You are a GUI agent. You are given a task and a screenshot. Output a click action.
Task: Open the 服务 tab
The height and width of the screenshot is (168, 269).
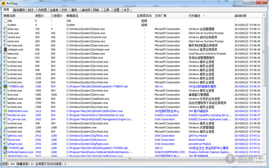point(74,10)
